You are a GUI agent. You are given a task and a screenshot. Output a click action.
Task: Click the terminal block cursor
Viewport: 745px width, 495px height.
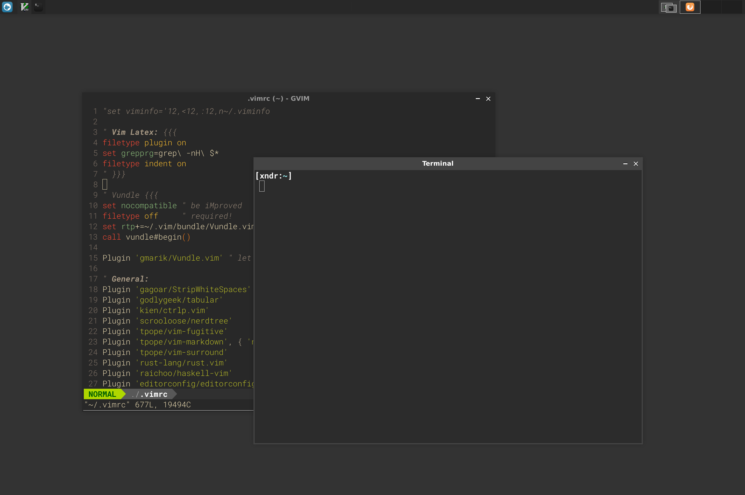coord(262,186)
